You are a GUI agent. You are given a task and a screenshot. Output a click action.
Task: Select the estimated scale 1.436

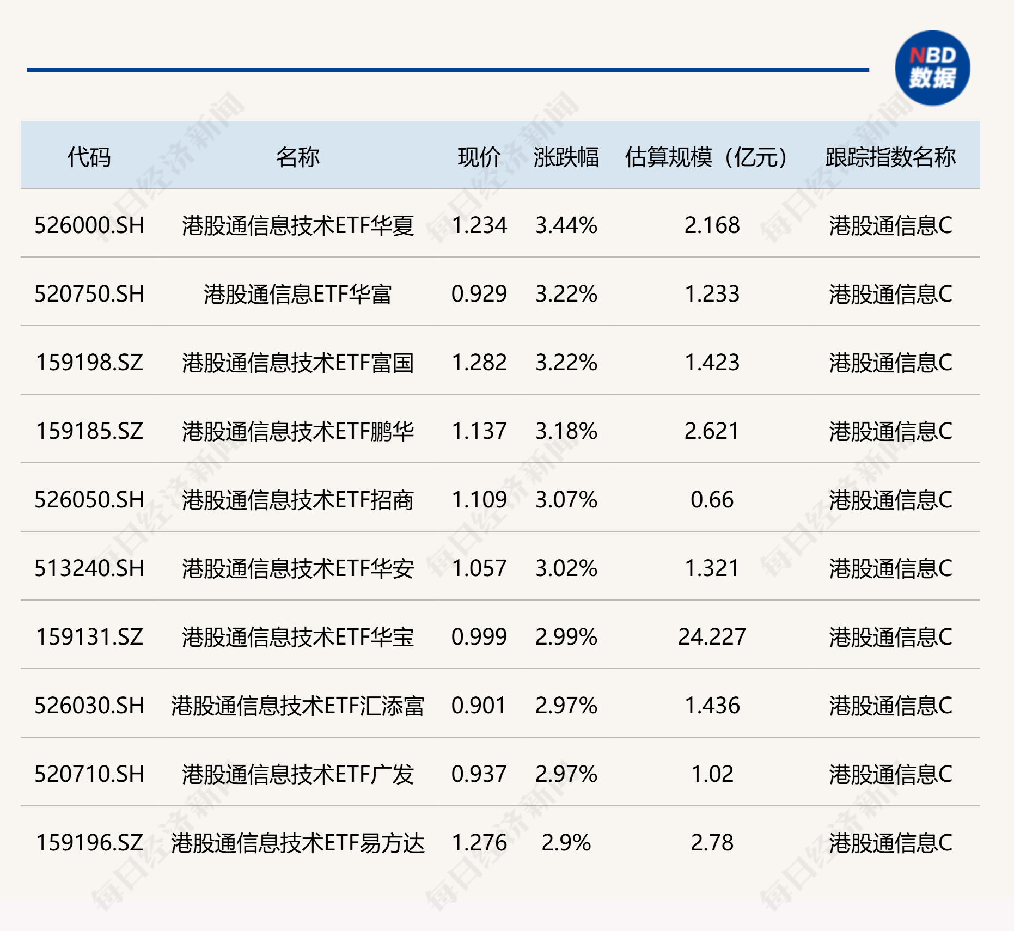pos(712,706)
